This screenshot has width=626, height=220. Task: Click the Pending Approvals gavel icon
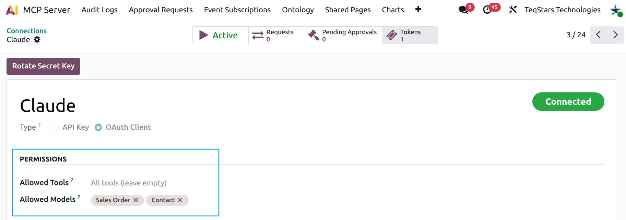pyautogui.click(x=314, y=35)
